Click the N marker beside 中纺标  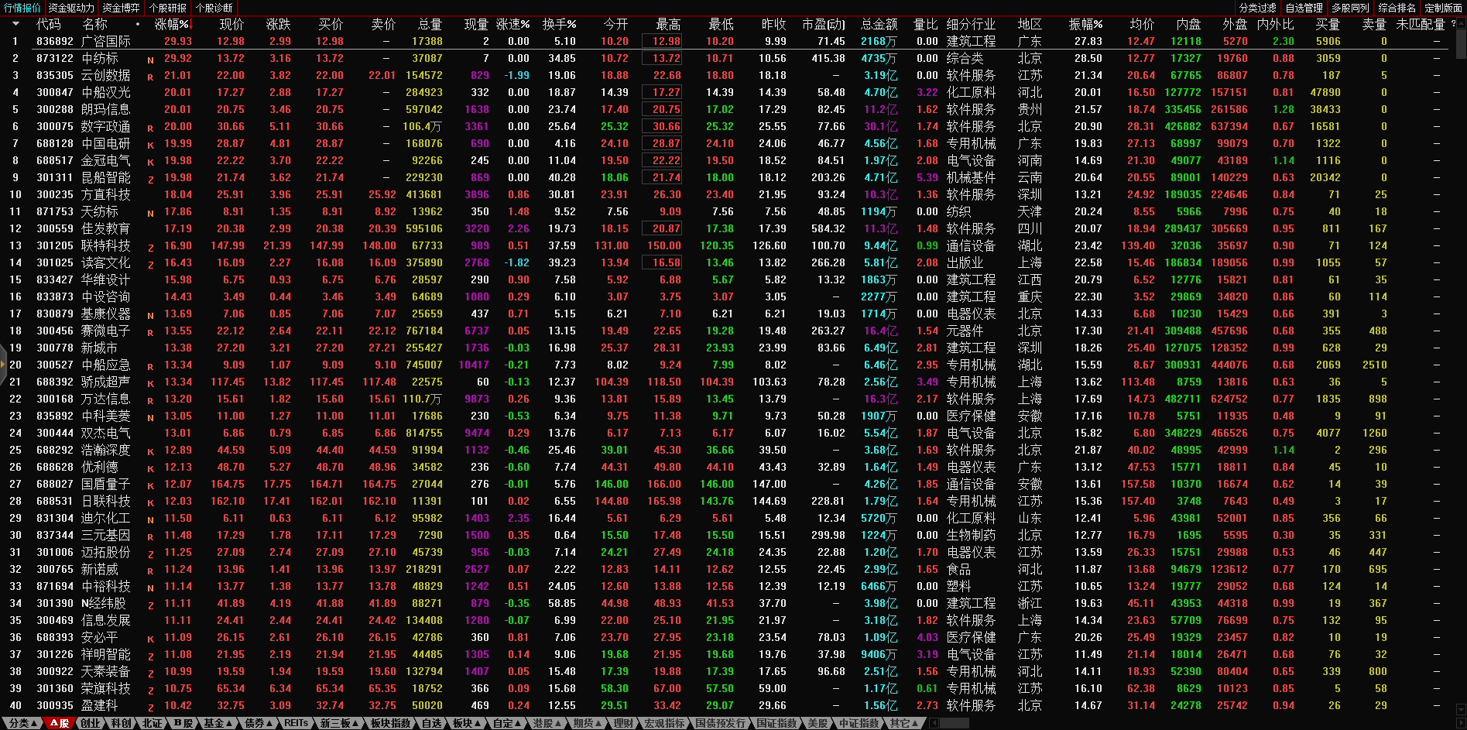coord(150,60)
